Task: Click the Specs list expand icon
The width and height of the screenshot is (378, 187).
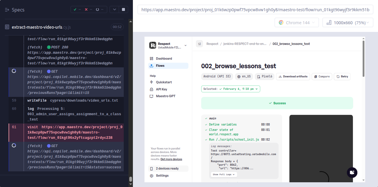Action: [x=7, y=10]
